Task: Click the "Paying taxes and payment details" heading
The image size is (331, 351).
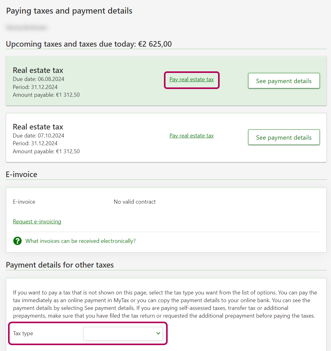Action: point(69,11)
